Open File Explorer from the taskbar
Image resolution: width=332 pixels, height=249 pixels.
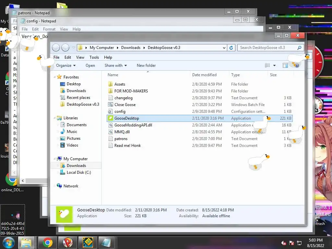[26, 243]
